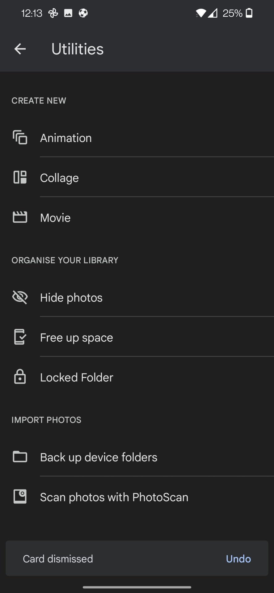Image resolution: width=274 pixels, height=593 pixels.
Task: Tap the back arrow icon
Action: coord(20,49)
